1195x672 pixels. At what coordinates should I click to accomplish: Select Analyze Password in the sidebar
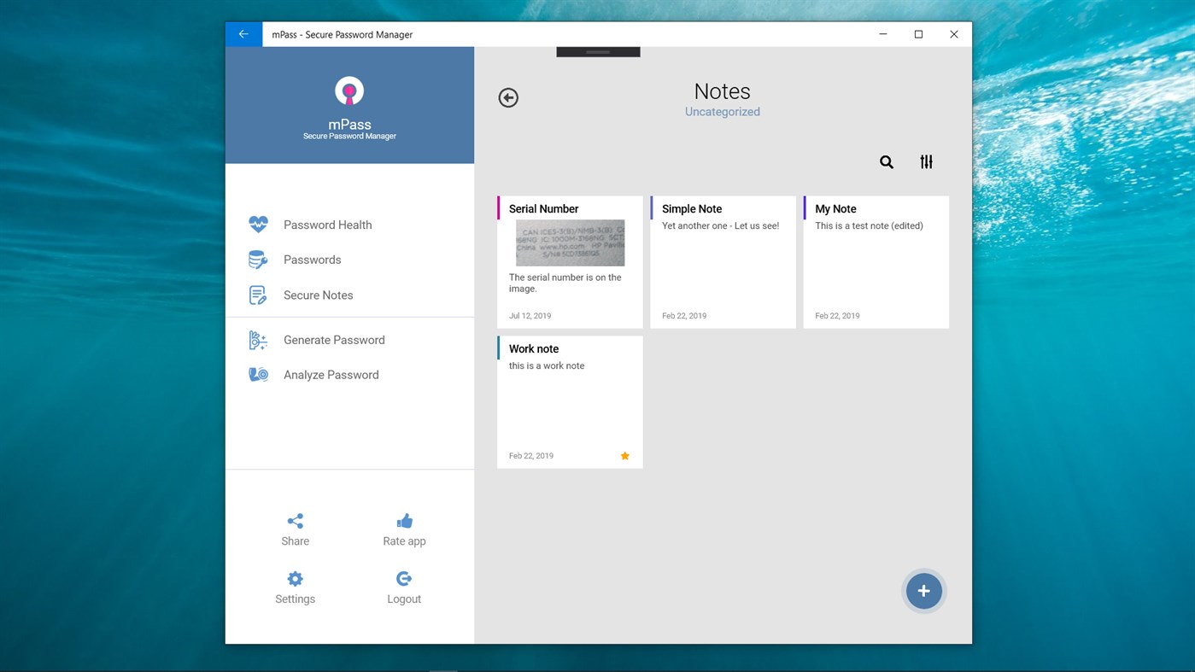(349, 375)
